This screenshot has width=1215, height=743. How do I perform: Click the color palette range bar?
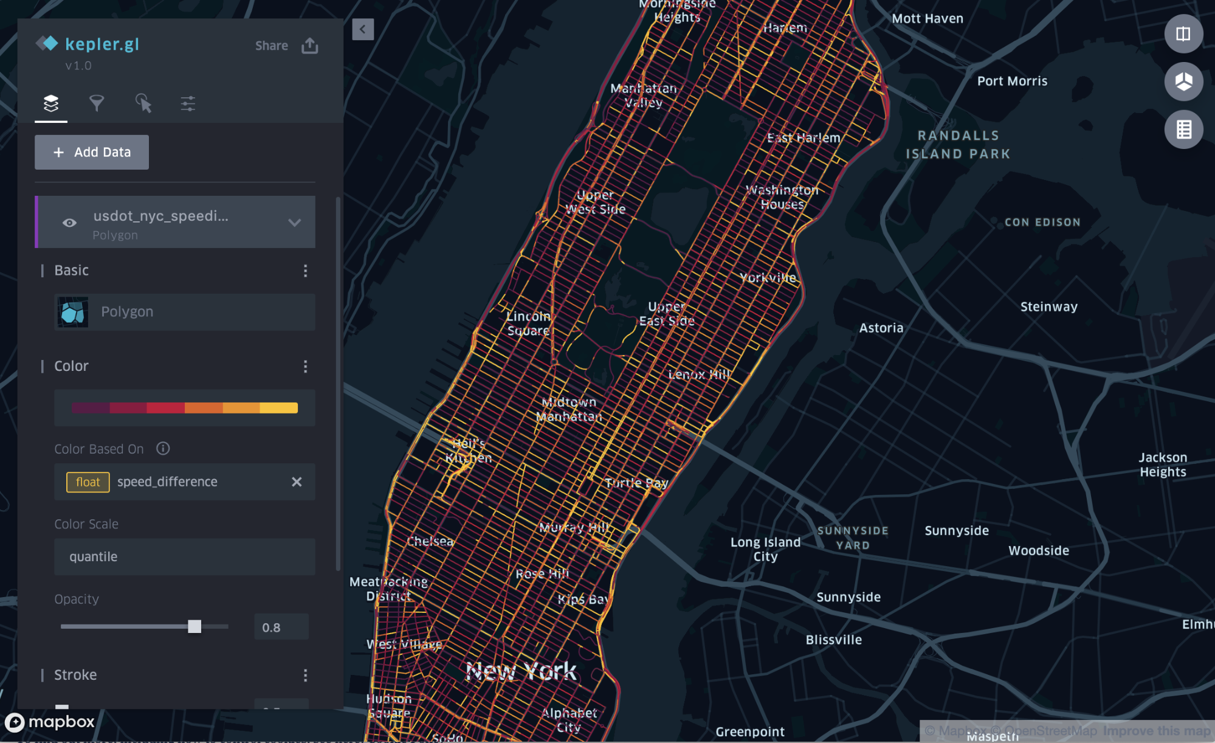[x=185, y=408]
